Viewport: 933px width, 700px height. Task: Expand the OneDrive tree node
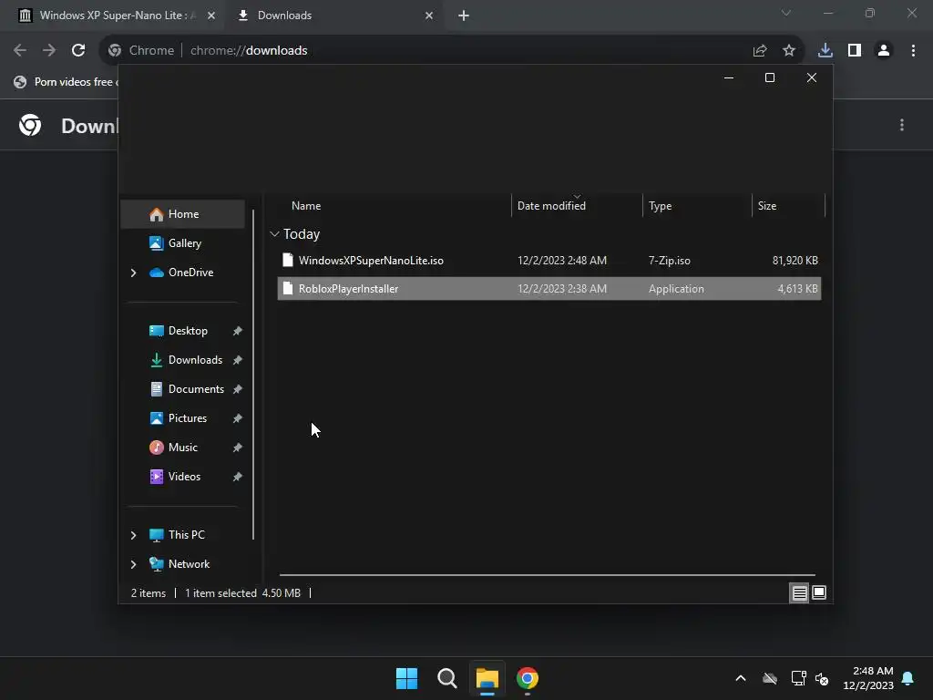(x=133, y=273)
